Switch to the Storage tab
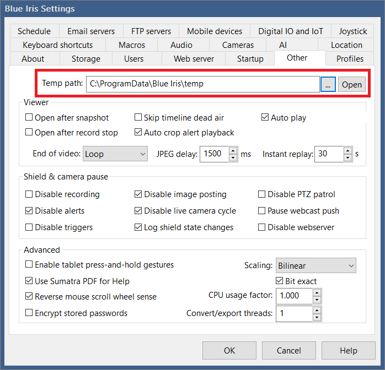 pos(86,58)
